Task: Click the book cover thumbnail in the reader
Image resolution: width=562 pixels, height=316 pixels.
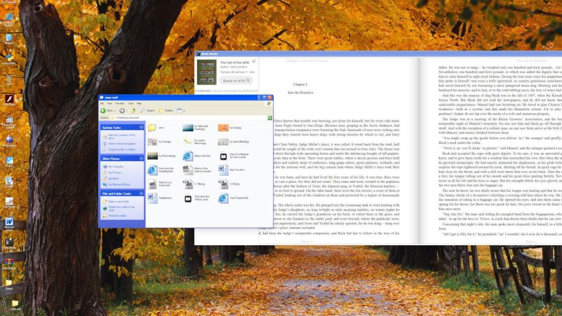Action: click(x=207, y=72)
